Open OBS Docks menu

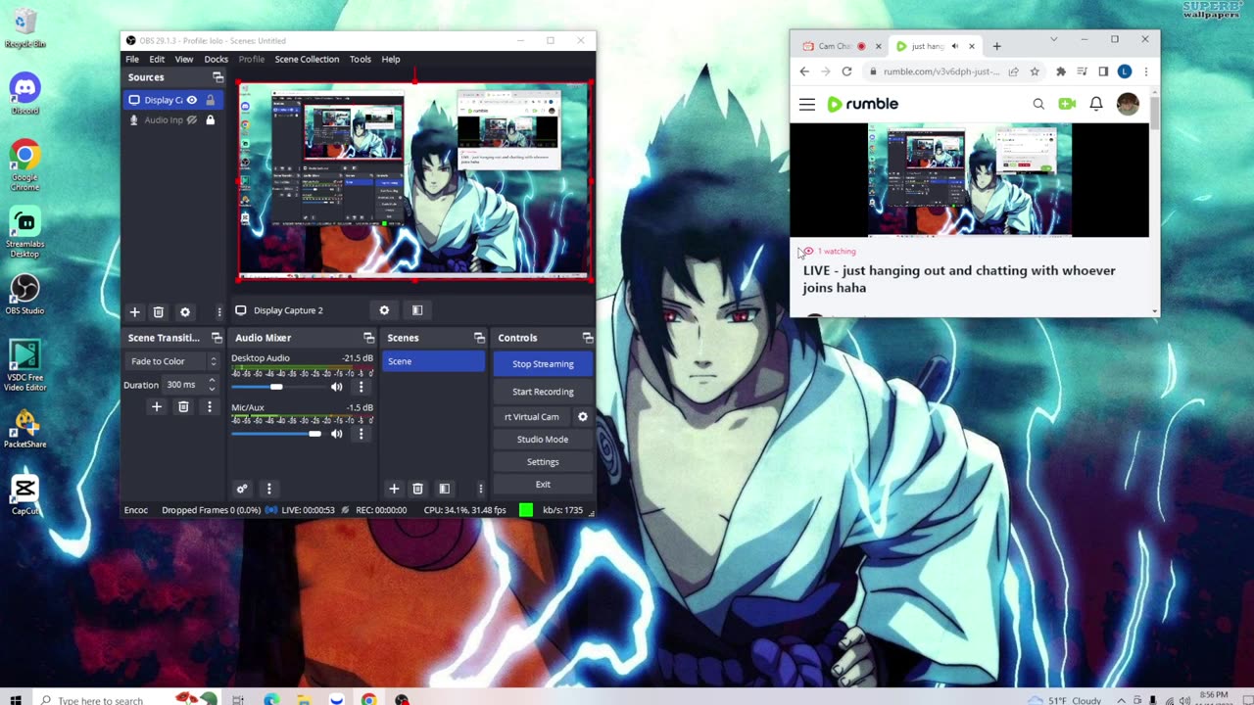click(x=216, y=59)
